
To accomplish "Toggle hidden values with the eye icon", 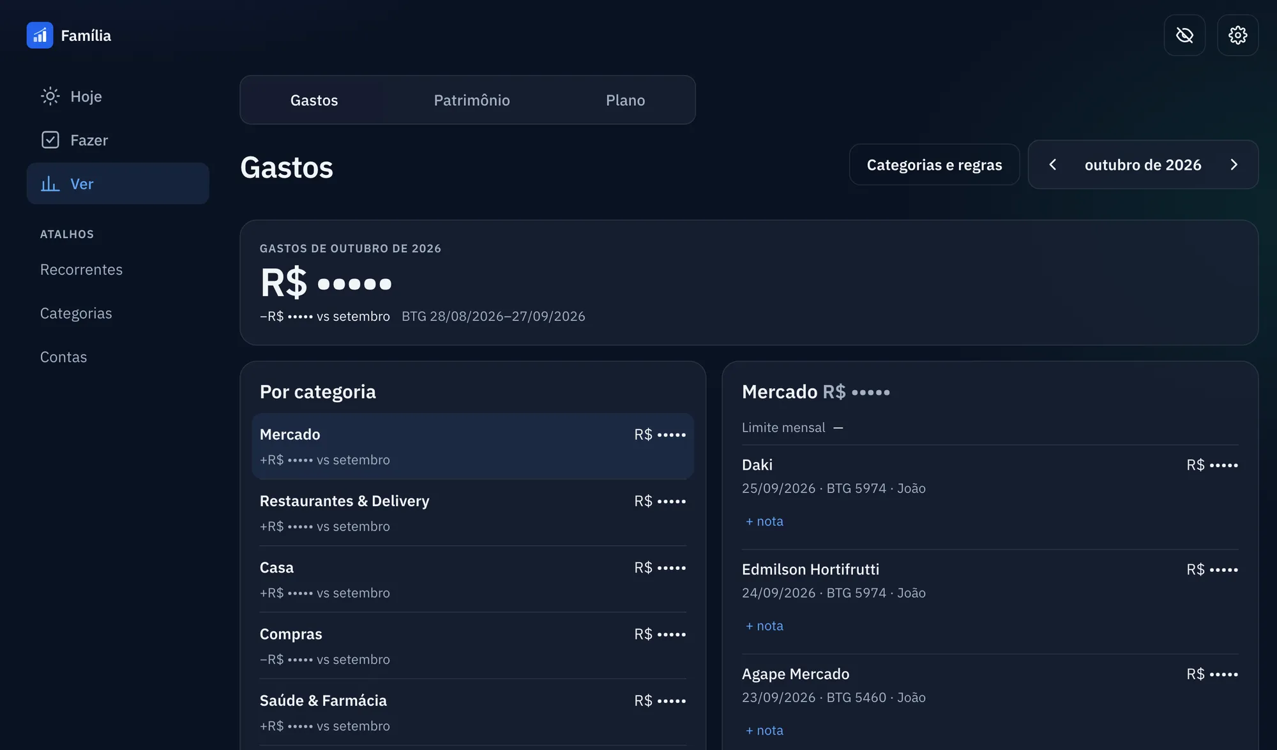I will [x=1184, y=35].
